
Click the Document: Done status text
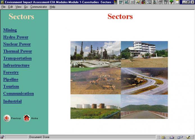click(39, 137)
